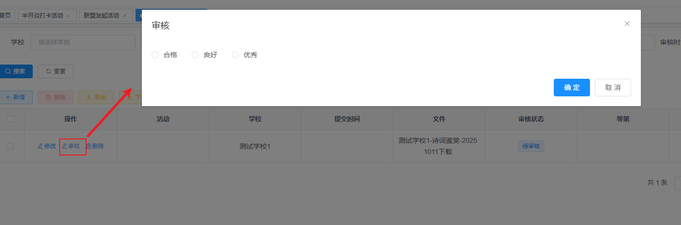Close the 联盟发起活动 tab via its x icon

coord(125,16)
